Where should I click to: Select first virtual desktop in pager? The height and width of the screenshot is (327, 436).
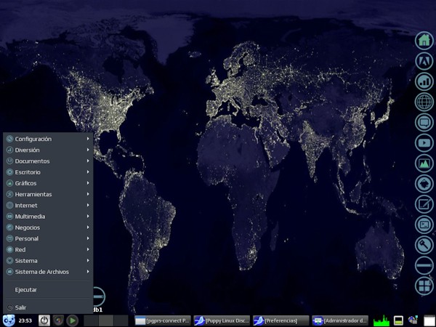coord(91,320)
